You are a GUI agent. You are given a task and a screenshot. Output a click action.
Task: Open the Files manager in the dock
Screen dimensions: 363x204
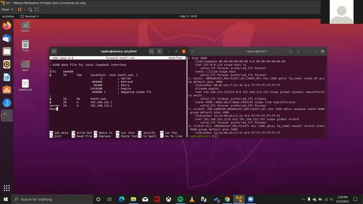point(7,52)
